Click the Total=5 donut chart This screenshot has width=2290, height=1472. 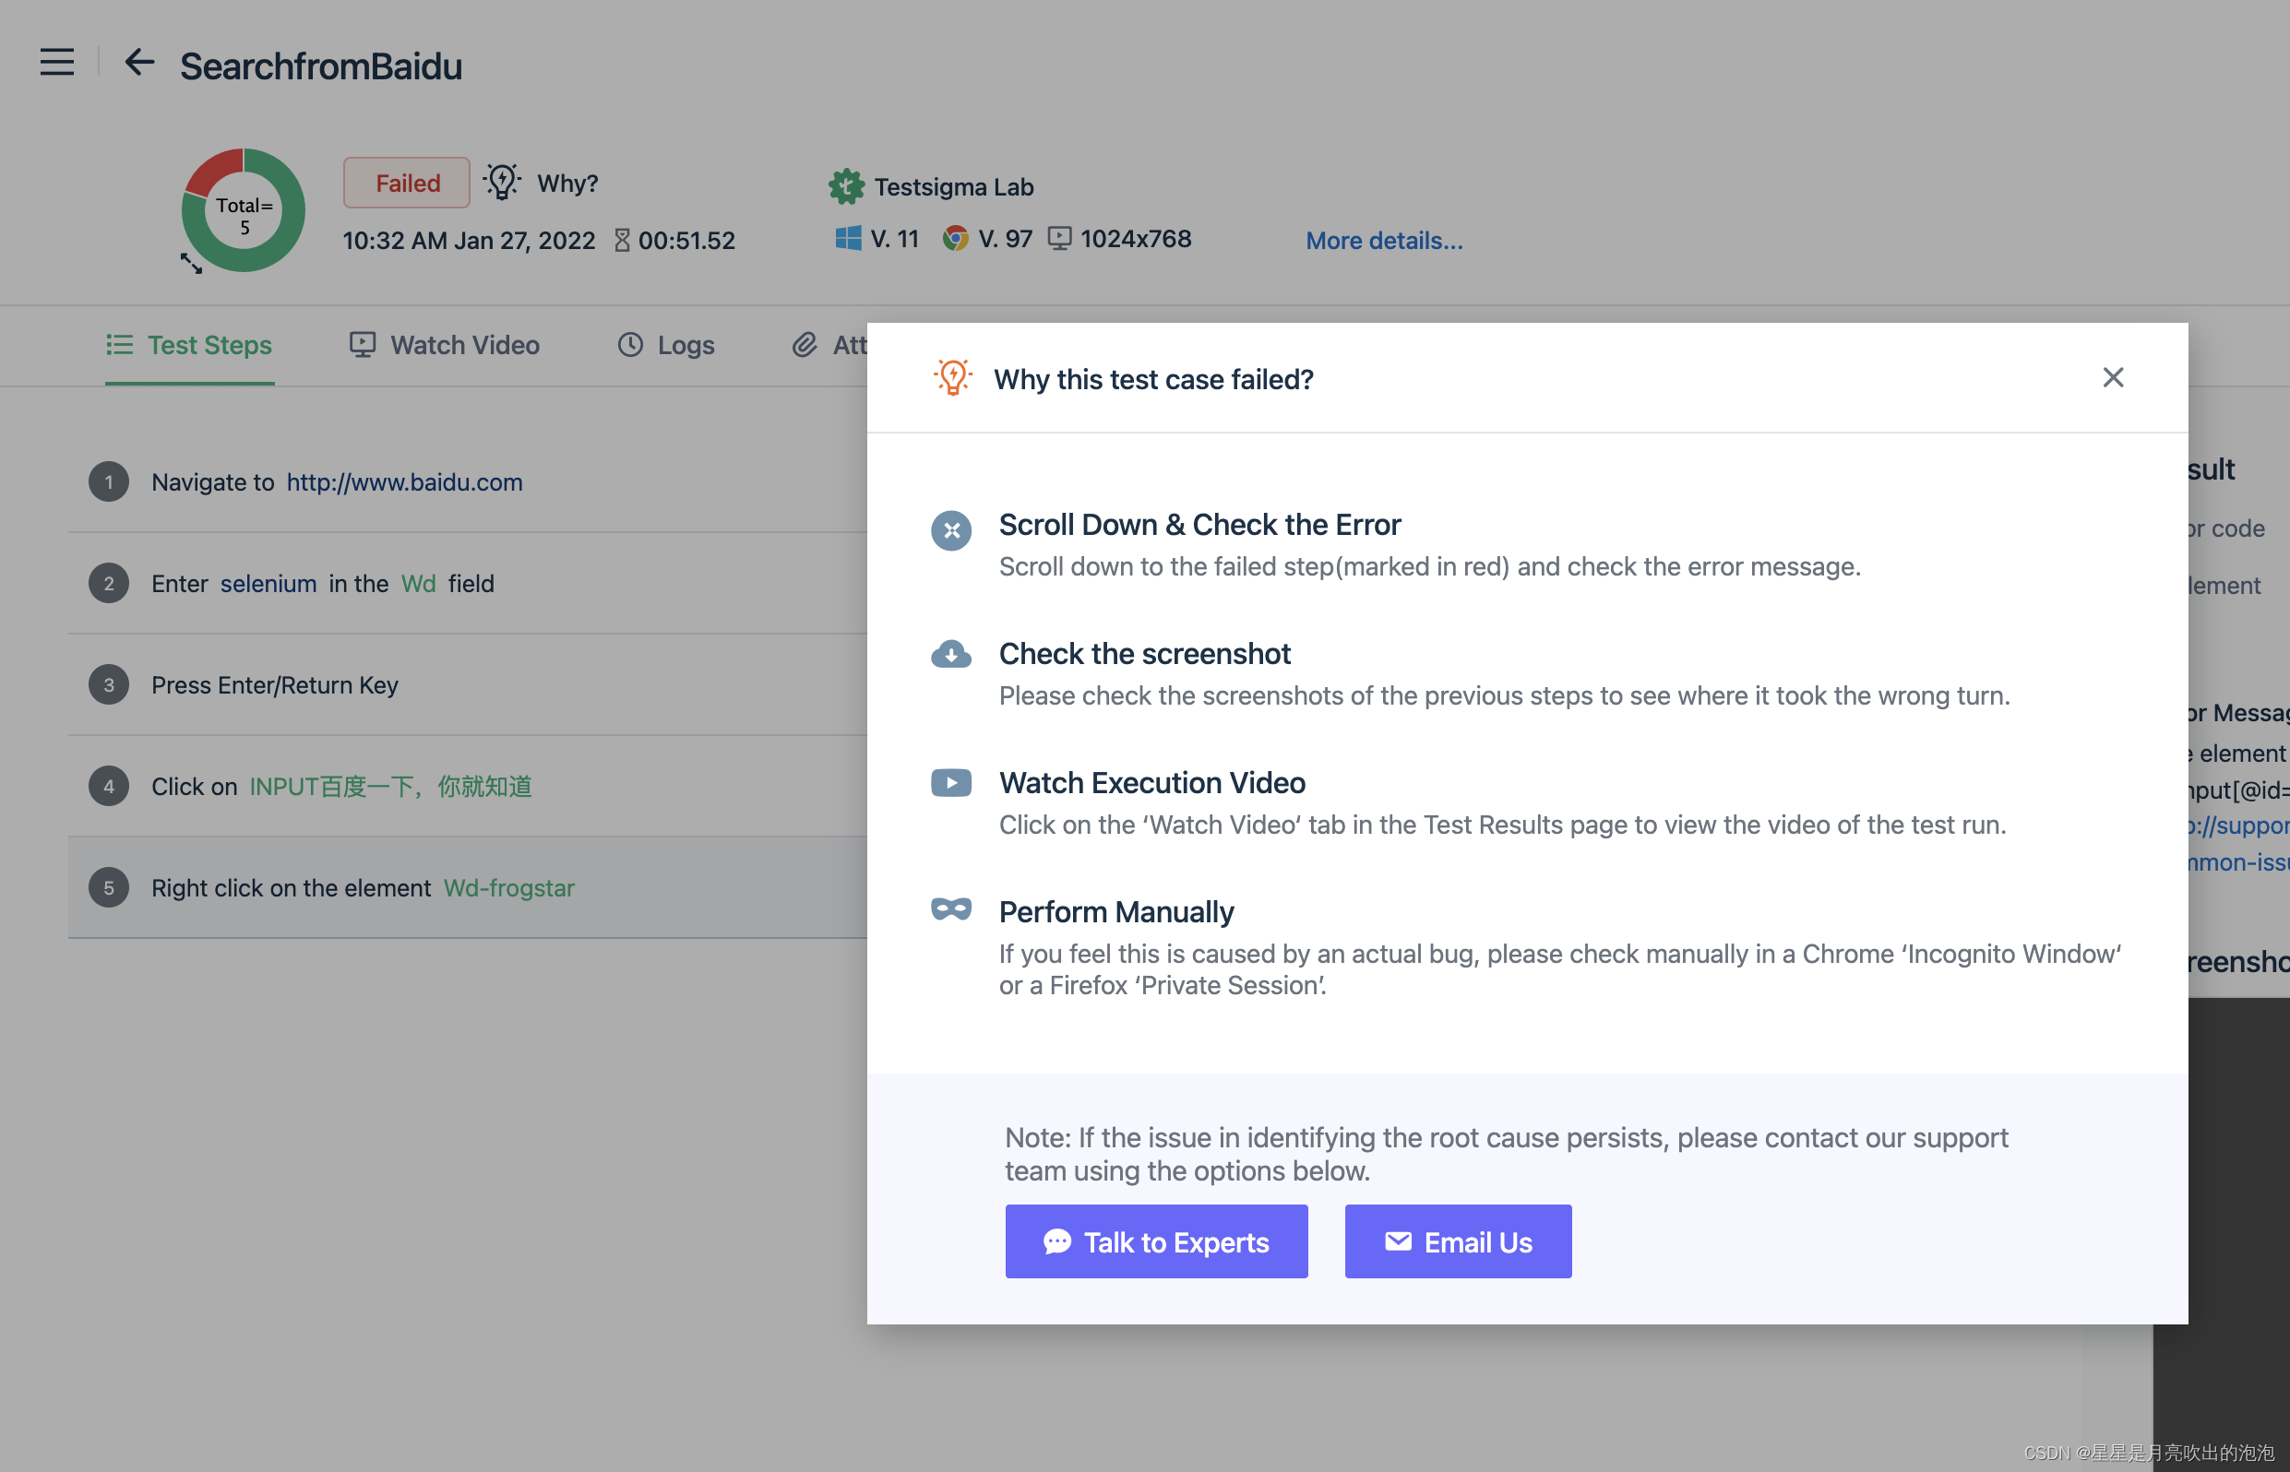click(244, 210)
